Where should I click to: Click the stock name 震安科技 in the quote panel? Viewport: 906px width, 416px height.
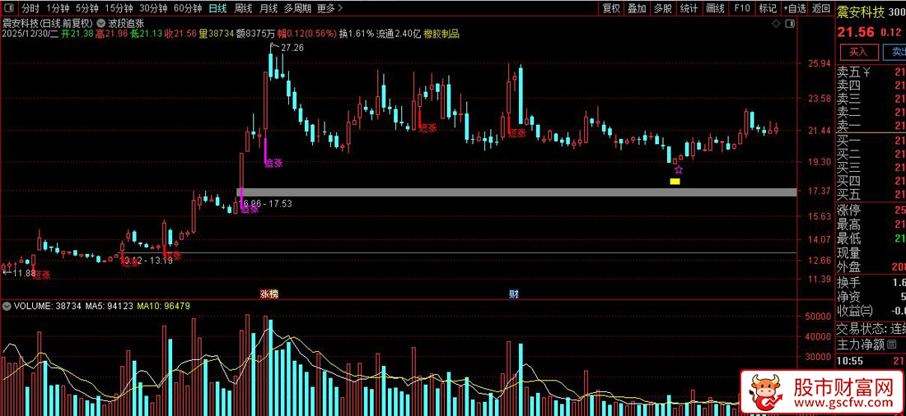coord(861,12)
